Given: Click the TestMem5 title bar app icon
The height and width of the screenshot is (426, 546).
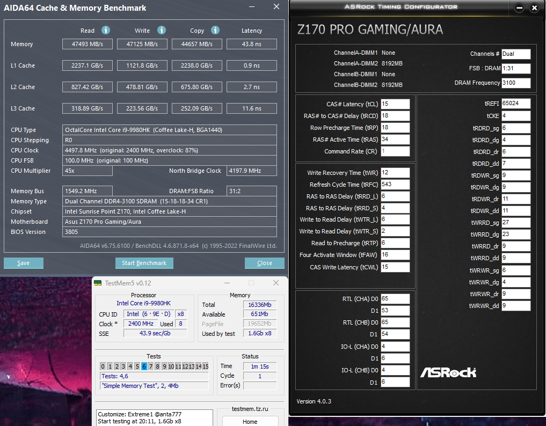Looking at the screenshot, I should pyautogui.click(x=98, y=283).
